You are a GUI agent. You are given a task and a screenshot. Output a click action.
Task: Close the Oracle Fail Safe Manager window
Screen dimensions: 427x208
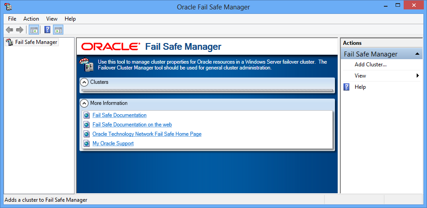(x=414, y=5)
